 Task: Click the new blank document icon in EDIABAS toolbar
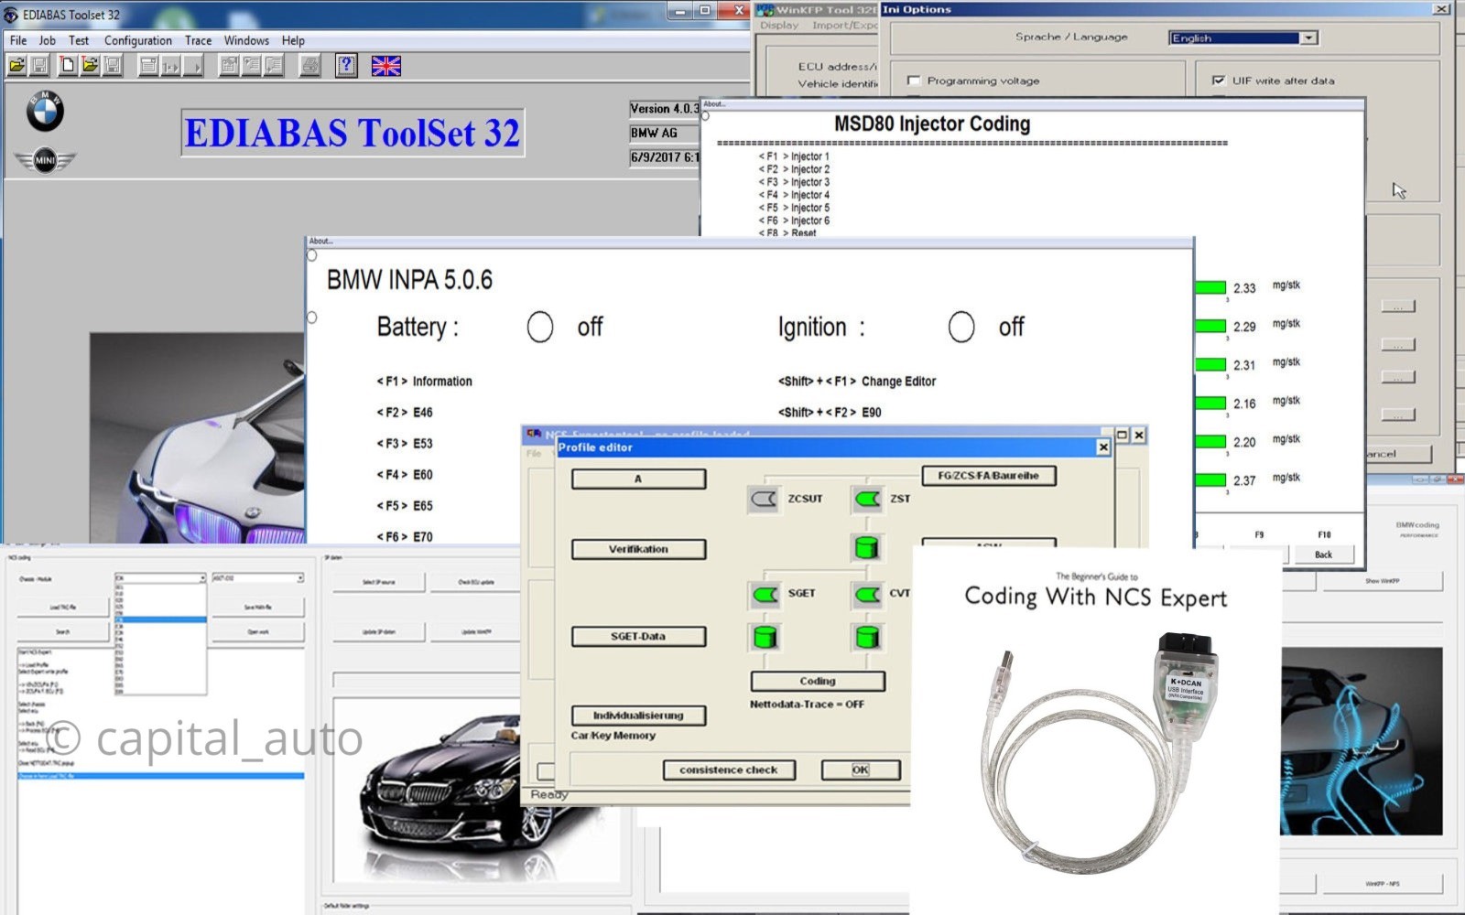[x=67, y=66]
